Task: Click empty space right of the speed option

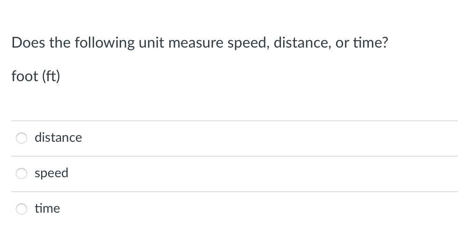Action: (280, 174)
